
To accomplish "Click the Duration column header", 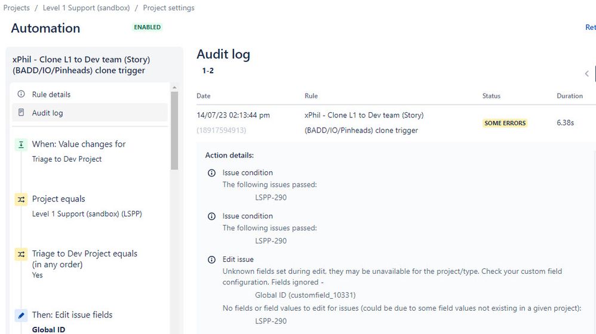I will (x=569, y=96).
